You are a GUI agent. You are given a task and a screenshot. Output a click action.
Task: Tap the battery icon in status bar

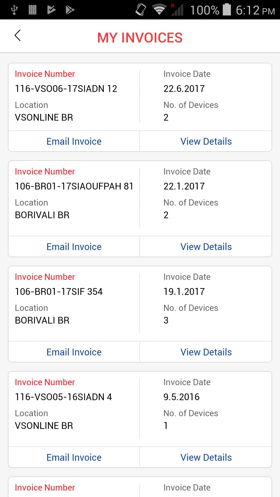(227, 10)
